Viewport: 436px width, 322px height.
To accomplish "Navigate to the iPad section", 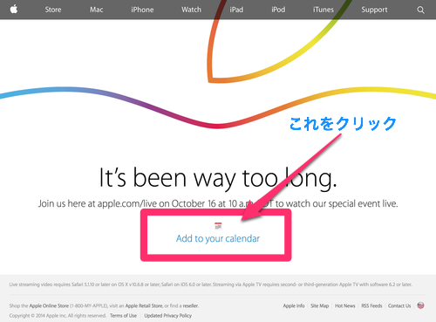I will (x=236, y=10).
